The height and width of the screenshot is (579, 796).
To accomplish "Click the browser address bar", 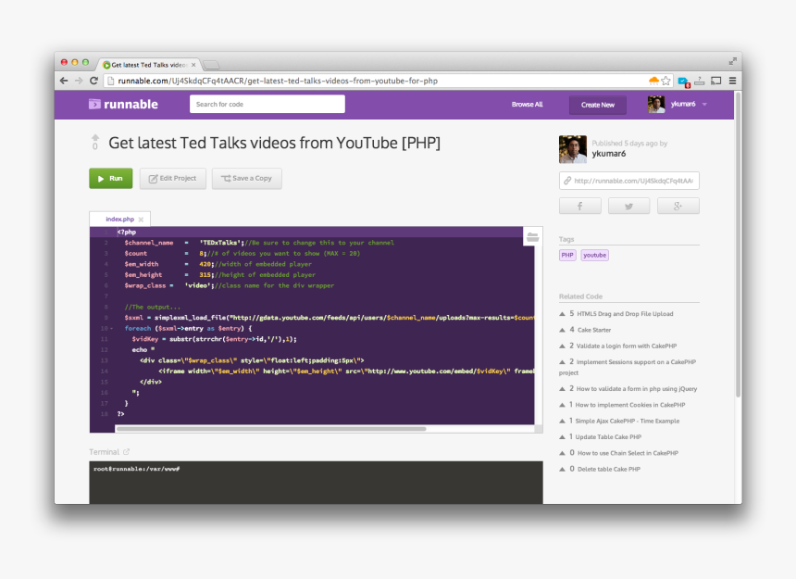I will tap(376, 81).
